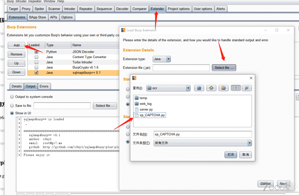Click the 打开 (Open) button

[231, 155]
